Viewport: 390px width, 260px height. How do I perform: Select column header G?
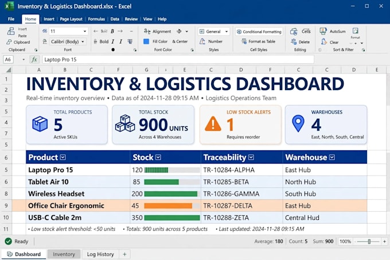[x=146, y=70]
